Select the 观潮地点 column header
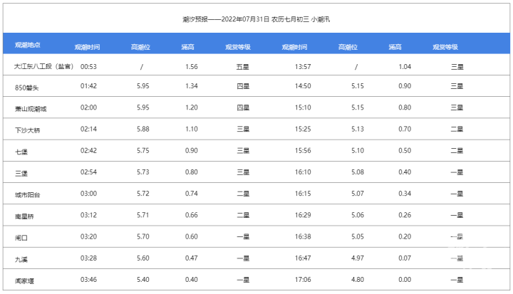The height and width of the screenshot is (294, 513). click(28, 46)
